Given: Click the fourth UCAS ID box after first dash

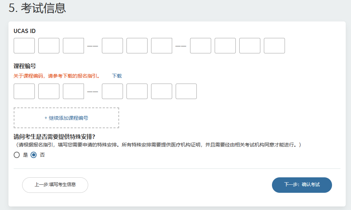Looking at the screenshot, I should pos(112,46).
